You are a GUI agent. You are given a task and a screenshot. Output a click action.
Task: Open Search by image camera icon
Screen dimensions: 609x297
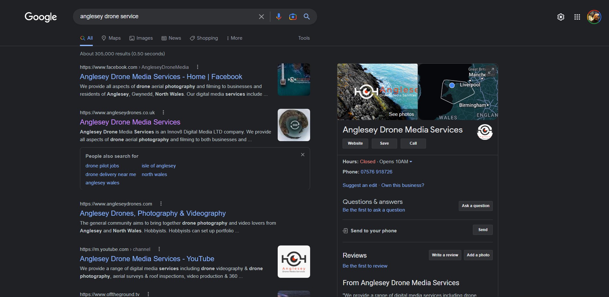pyautogui.click(x=293, y=17)
